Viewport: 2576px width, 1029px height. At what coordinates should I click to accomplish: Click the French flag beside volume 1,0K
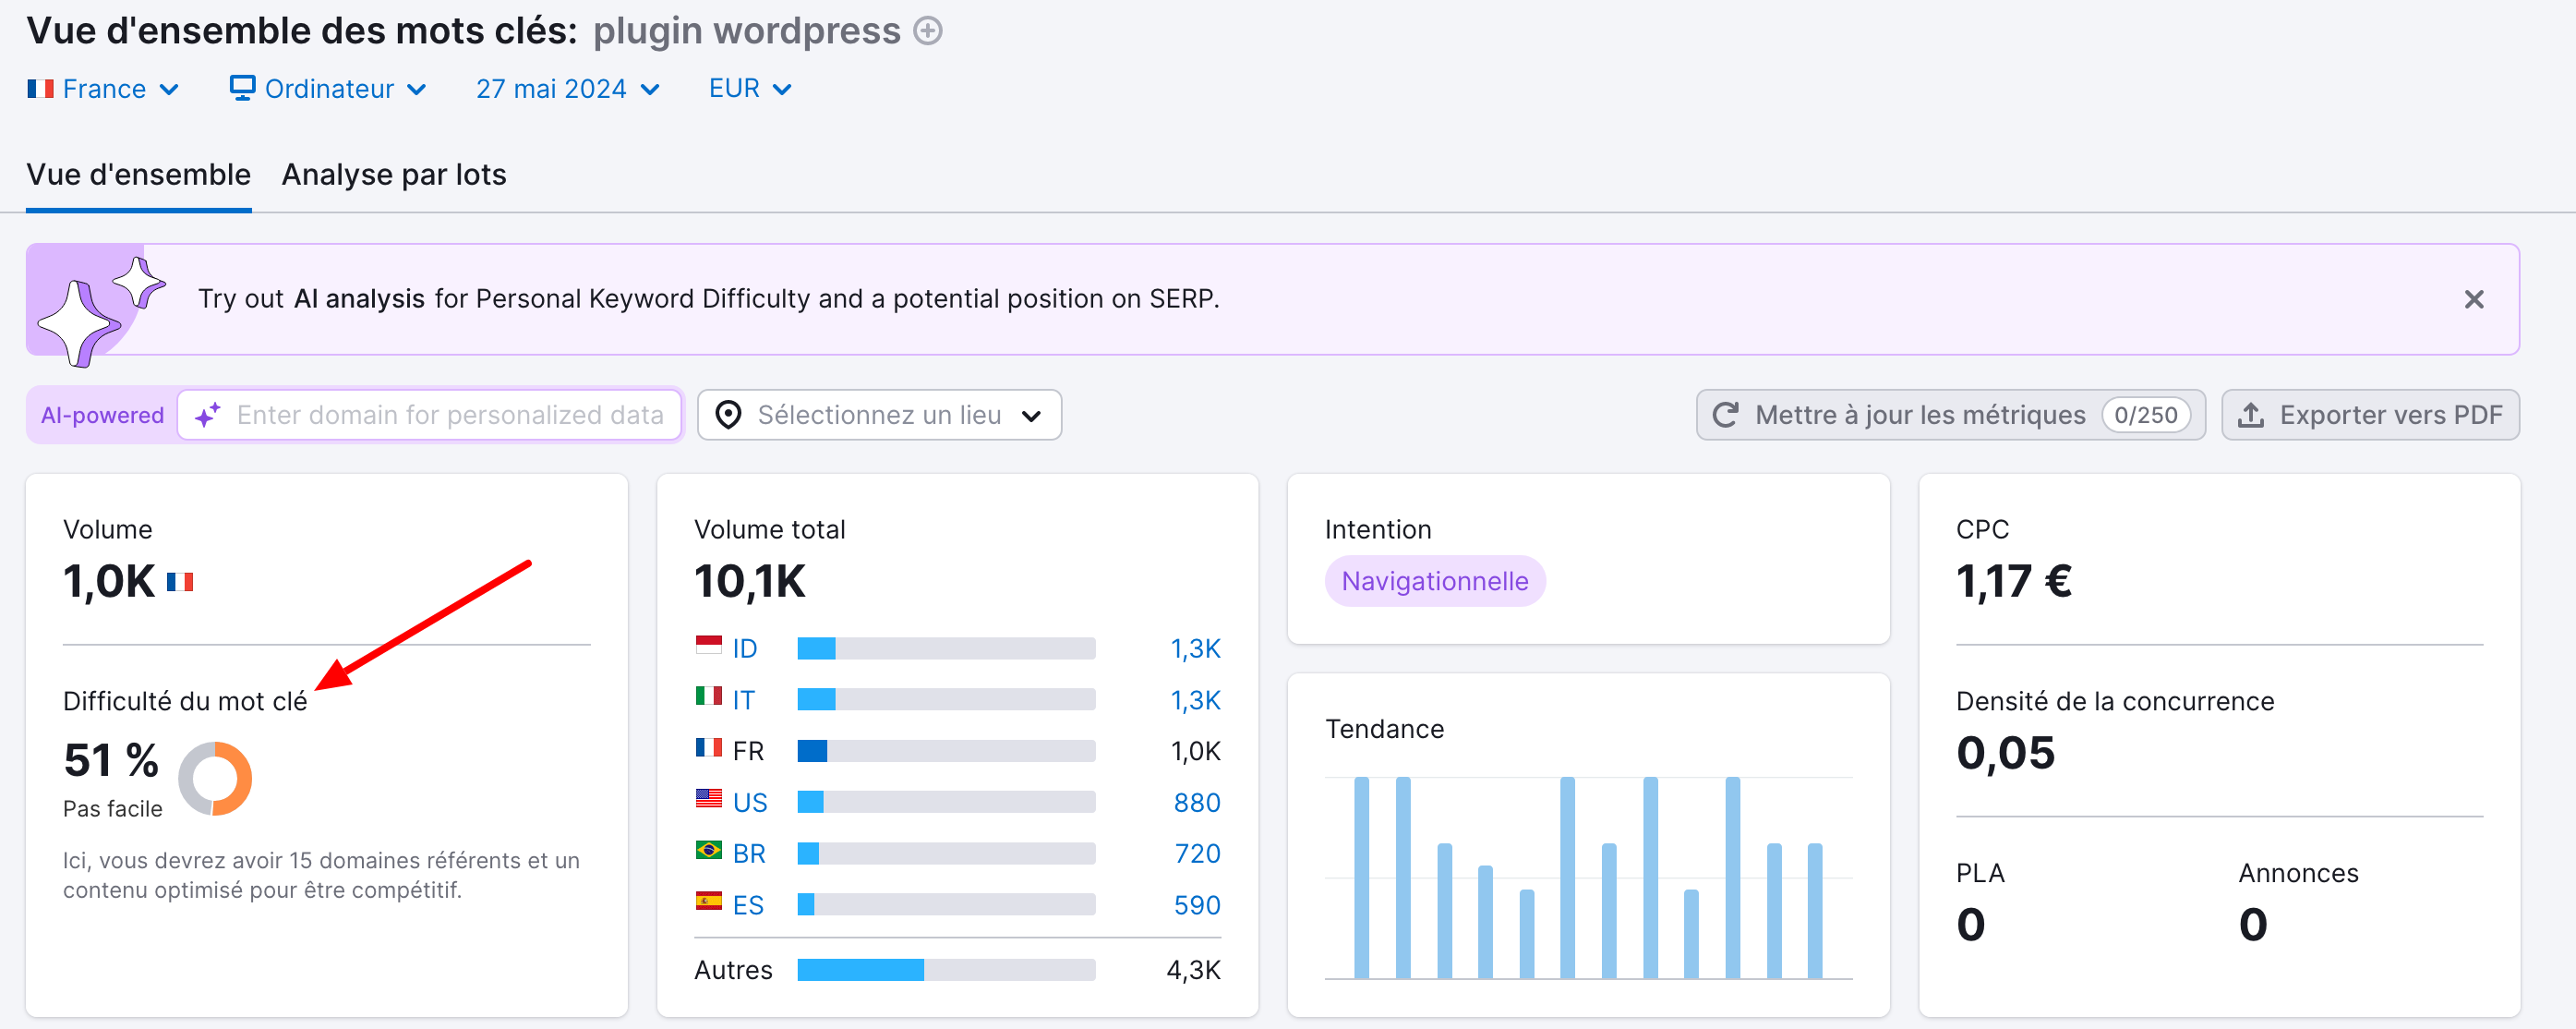(180, 582)
